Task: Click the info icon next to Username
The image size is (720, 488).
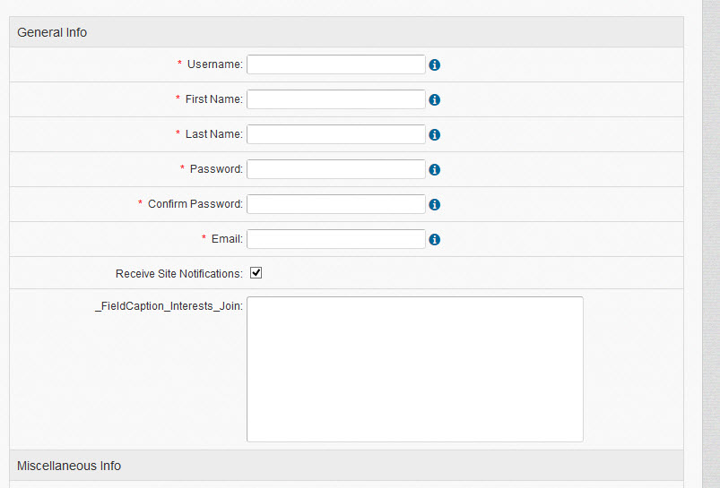Action: [x=435, y=65]
